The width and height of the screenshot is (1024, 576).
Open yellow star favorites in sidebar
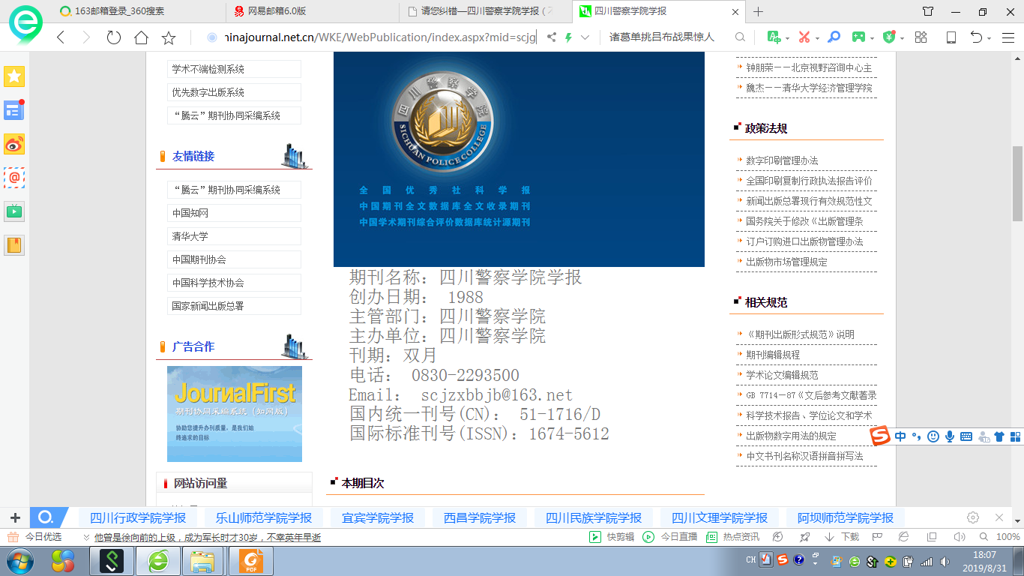(x=14, y=76)
